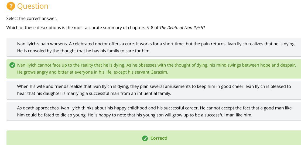
Task: Click the line "He is consoled by the thought"
Action: pos(84,51)
